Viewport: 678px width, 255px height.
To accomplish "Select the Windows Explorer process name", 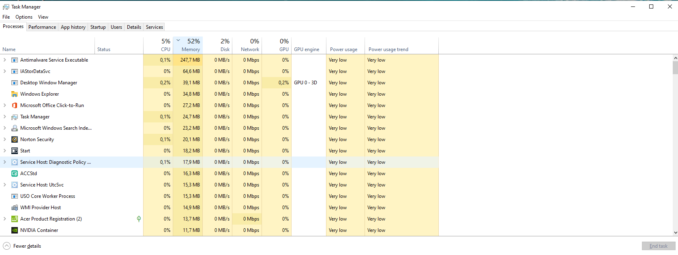I will 40,94.
